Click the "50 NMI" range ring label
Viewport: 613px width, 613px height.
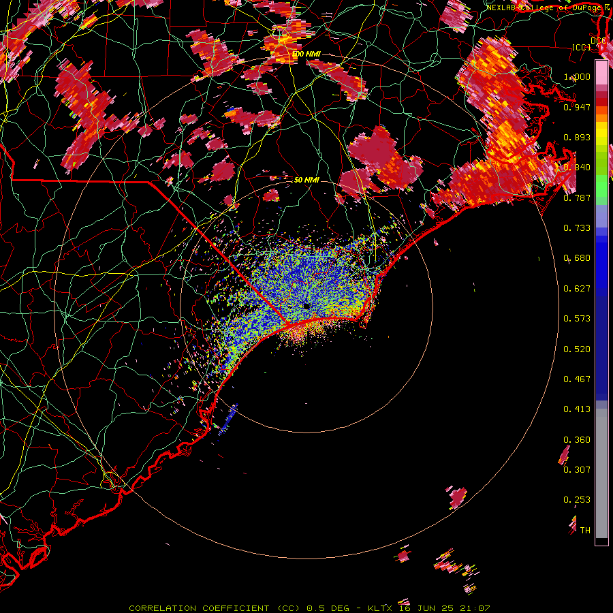[306, 180]
